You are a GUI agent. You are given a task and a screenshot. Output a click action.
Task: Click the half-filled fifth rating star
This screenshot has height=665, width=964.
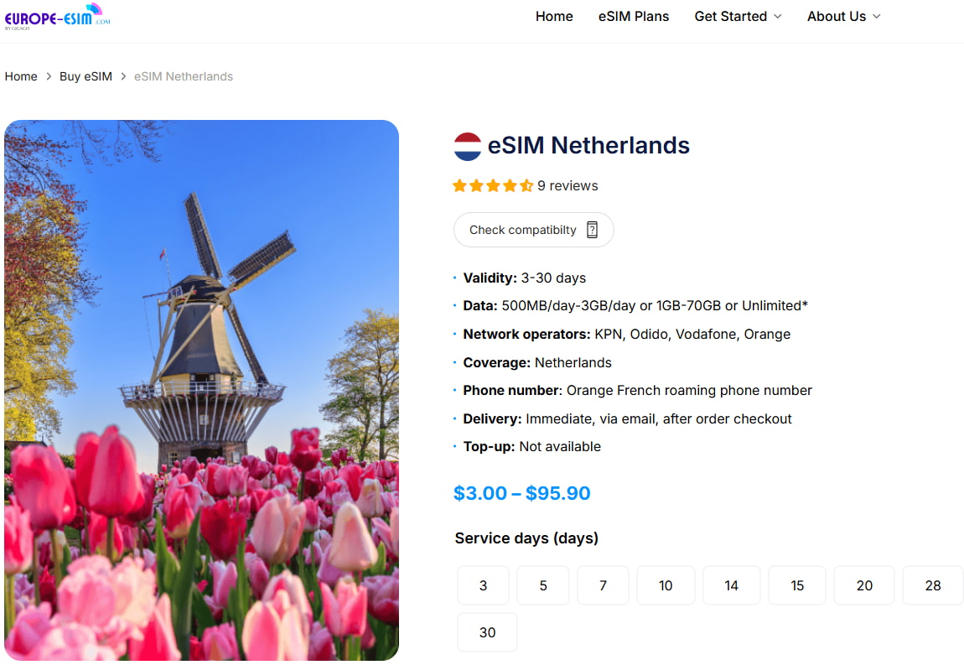526,185
